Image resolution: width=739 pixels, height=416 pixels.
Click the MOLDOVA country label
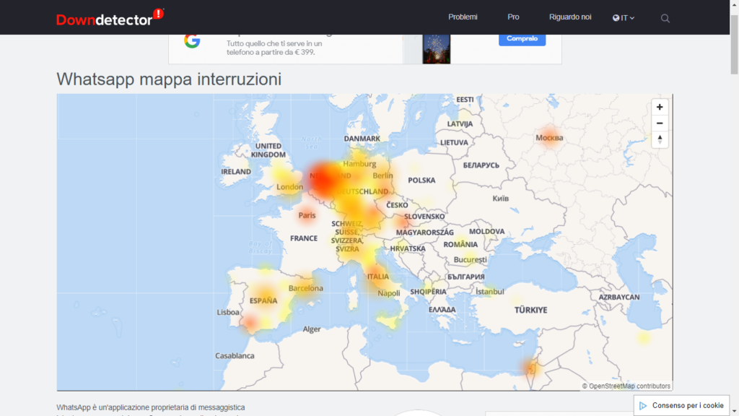coord(487,232)
